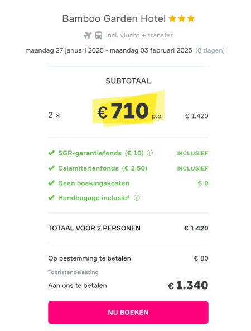Screen dimensions: 251x331
Task: Open Handbagage inclusief info icon
Action: [x=137, y=198]
